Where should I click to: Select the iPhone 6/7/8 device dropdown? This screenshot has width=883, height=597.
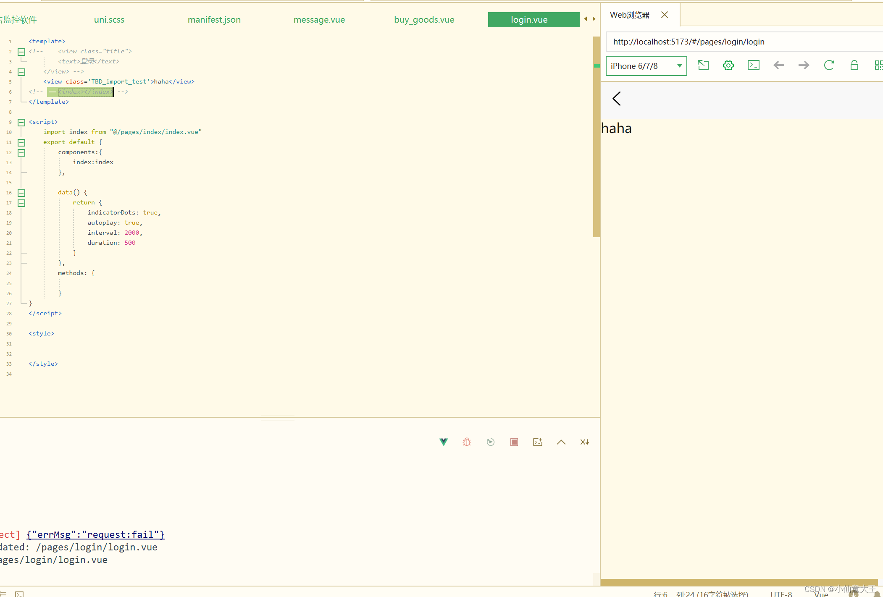645,65
